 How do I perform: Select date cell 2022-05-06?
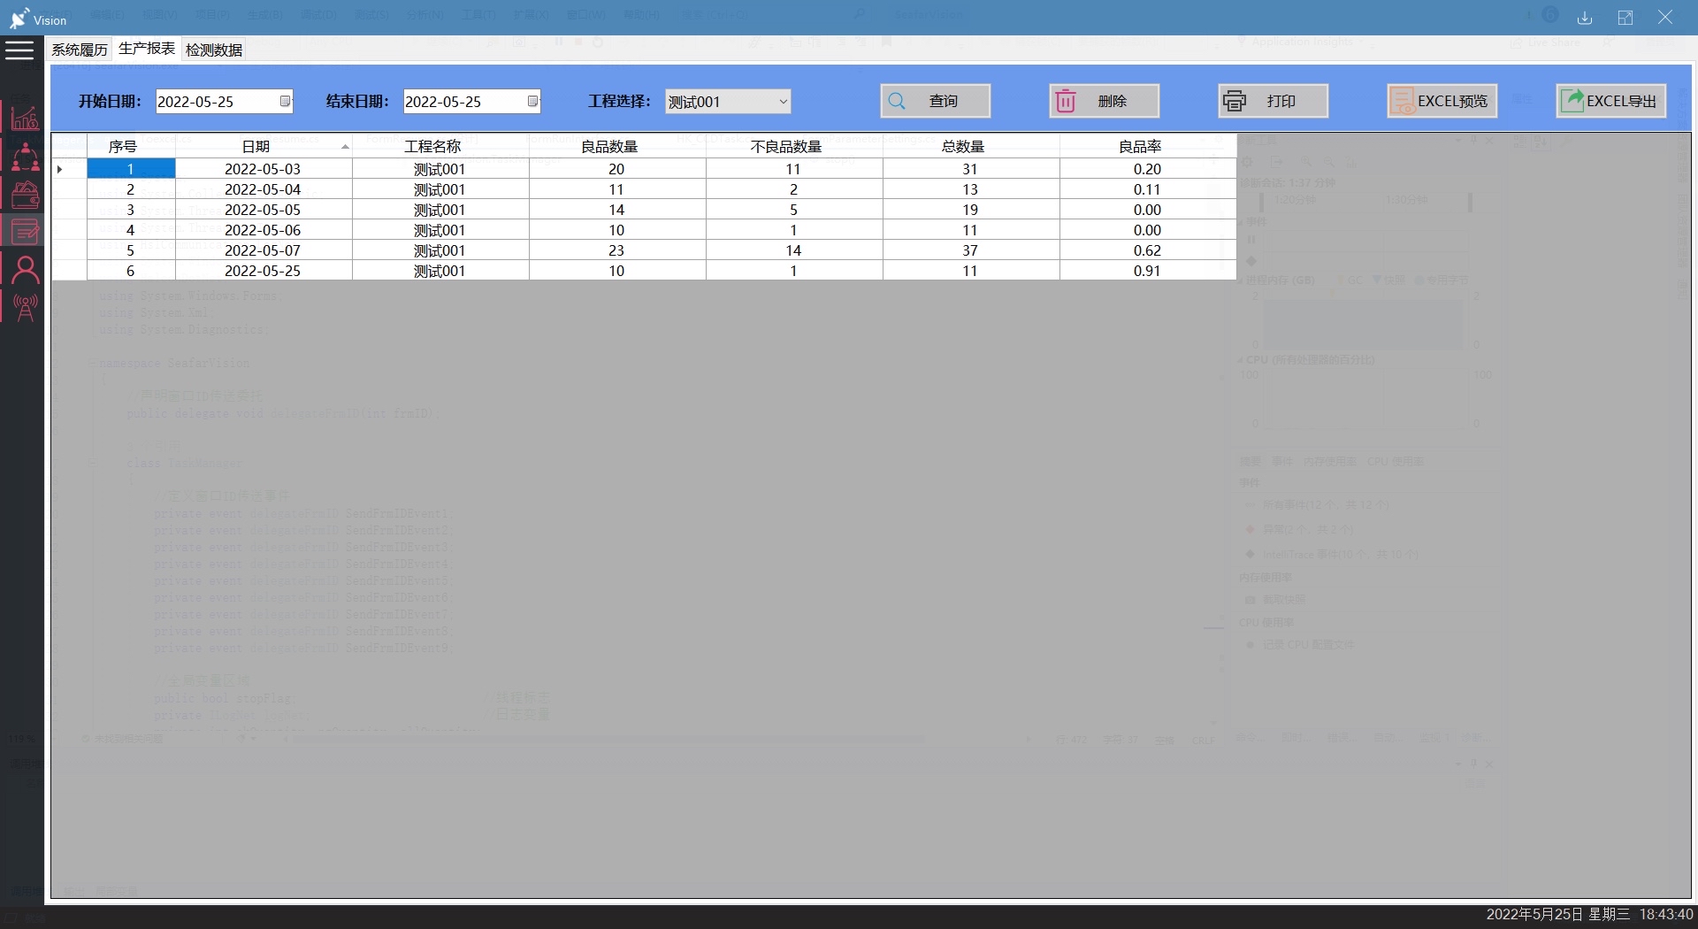(263, 230)
